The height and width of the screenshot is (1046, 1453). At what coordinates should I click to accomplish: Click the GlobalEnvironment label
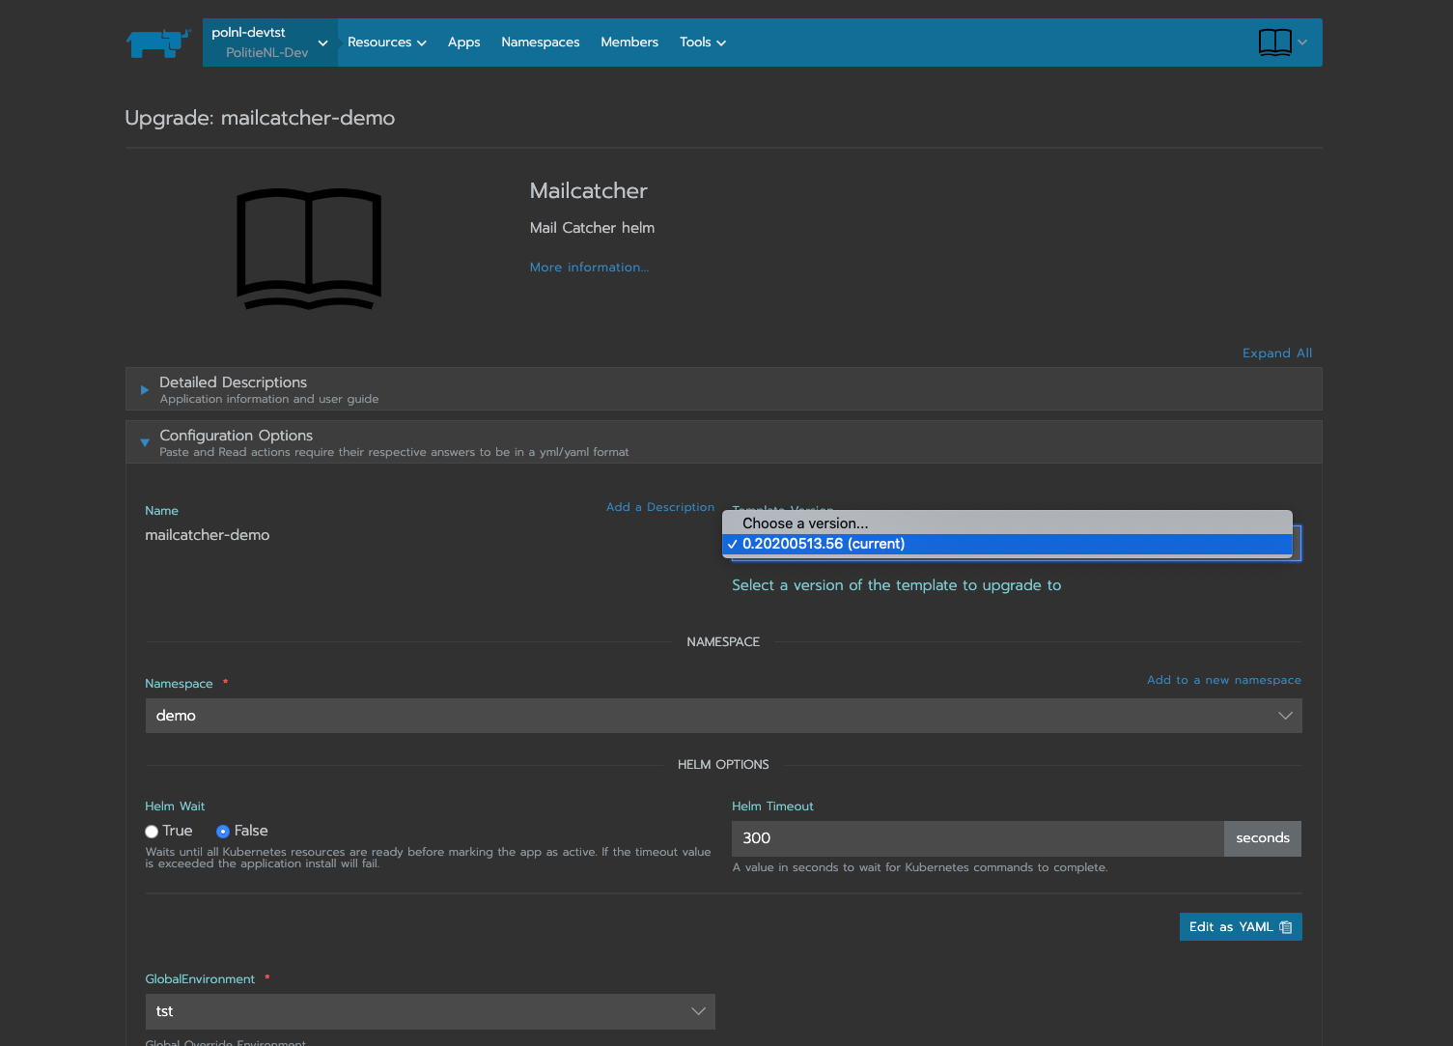coord(200,979)
